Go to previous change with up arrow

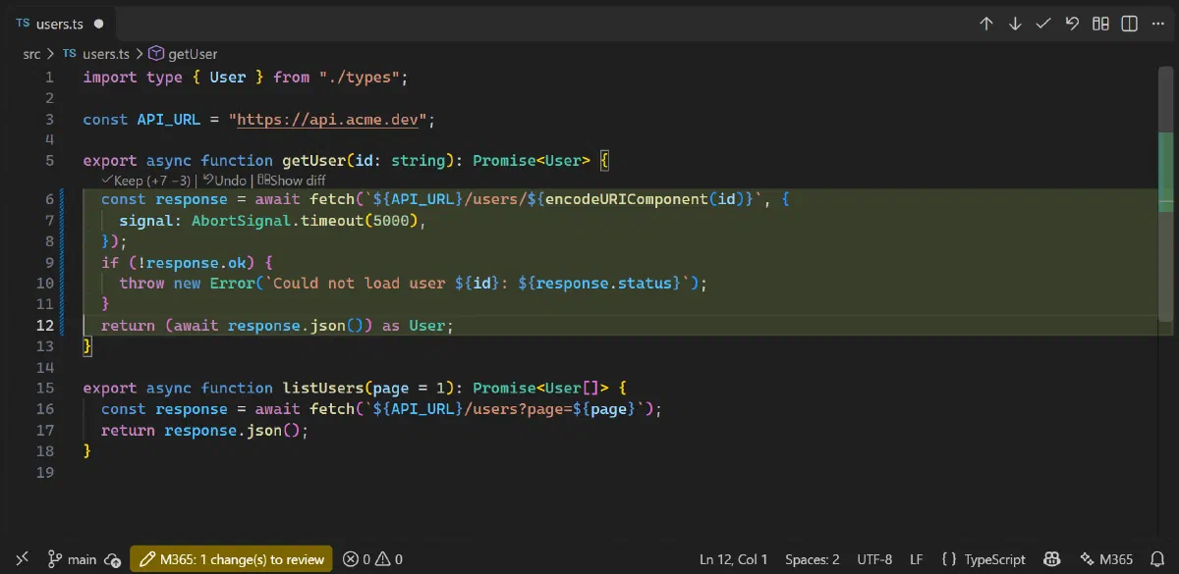(x=986, y=24)
